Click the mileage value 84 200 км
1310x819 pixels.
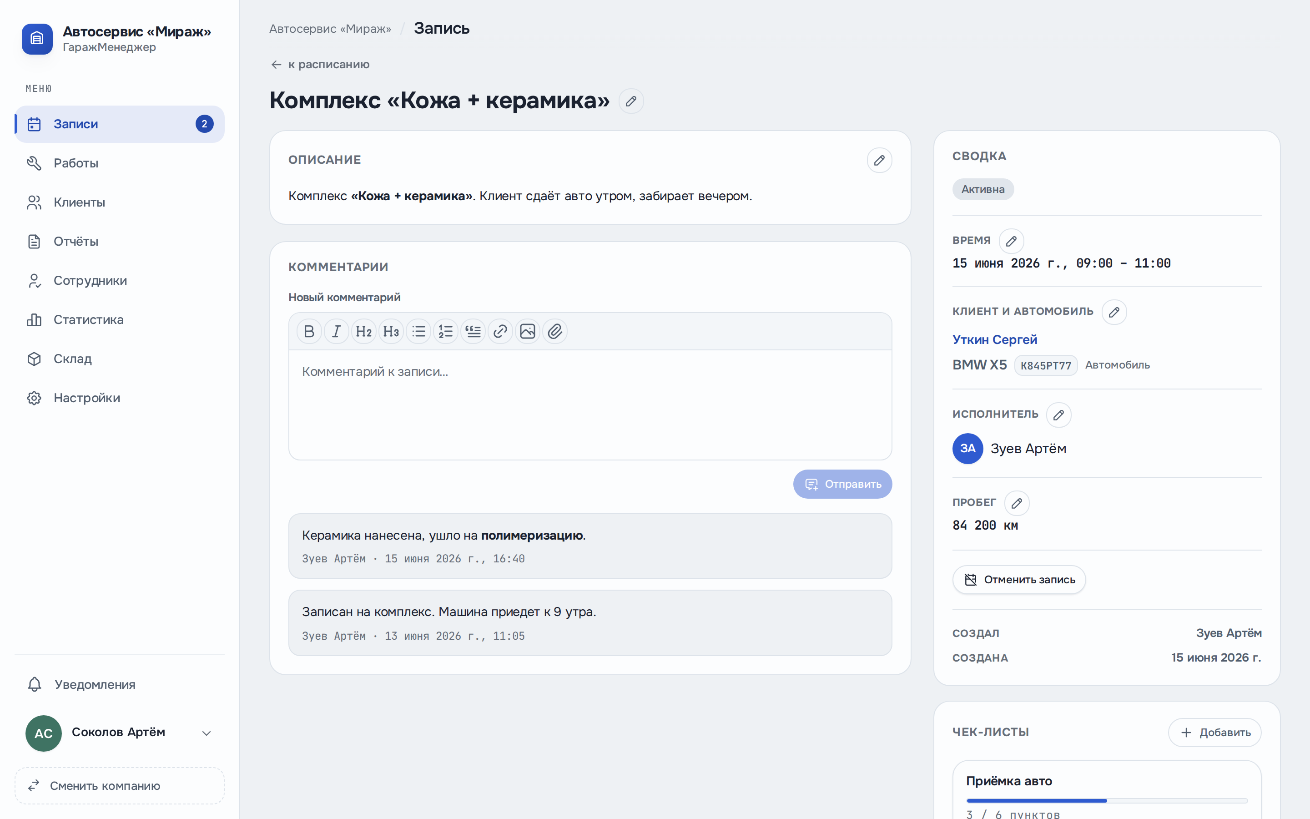tap(985, 526)
